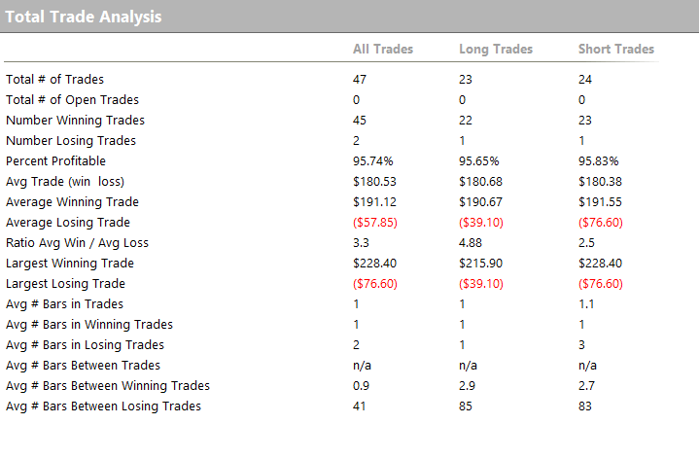Image resolution: width=699 pixels, height=459 pixels.
Task: Select the $228.40 all trades largest win
Action: [x=374, y=264]
